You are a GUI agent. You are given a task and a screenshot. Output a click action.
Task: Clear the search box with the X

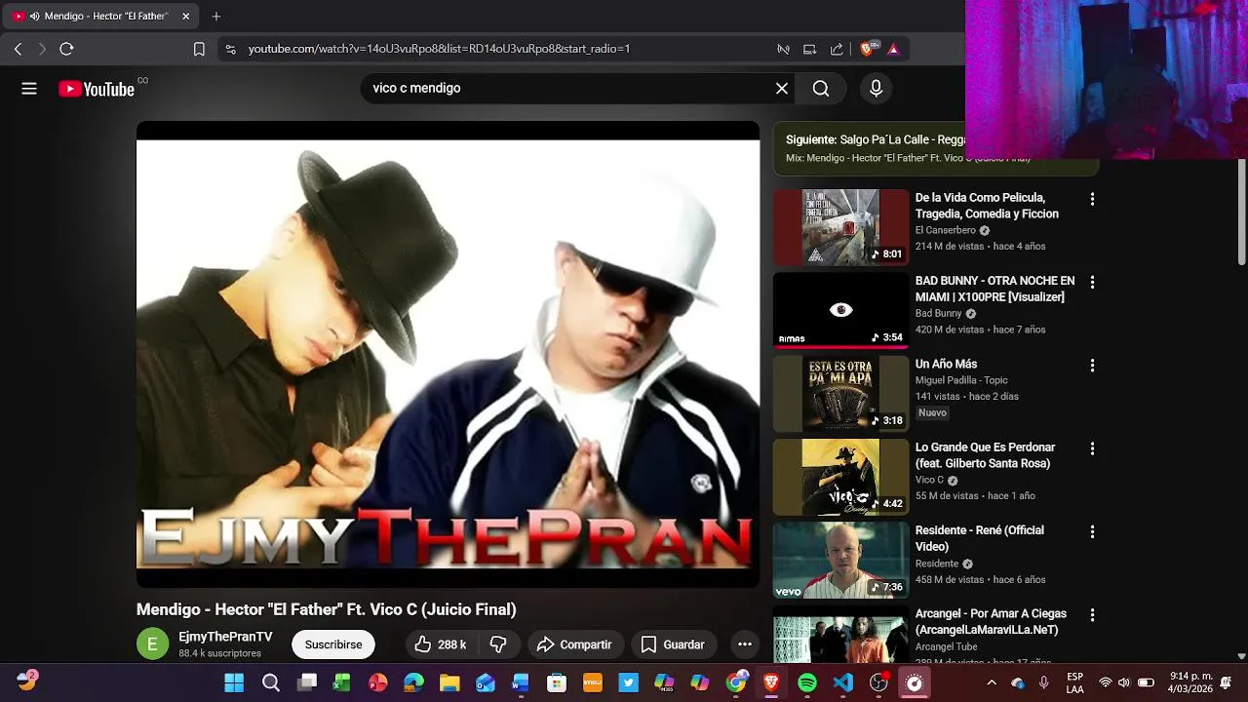pyautogui.click(x=782, y=89)
